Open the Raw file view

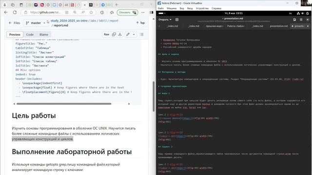click(x=106, y=35)
